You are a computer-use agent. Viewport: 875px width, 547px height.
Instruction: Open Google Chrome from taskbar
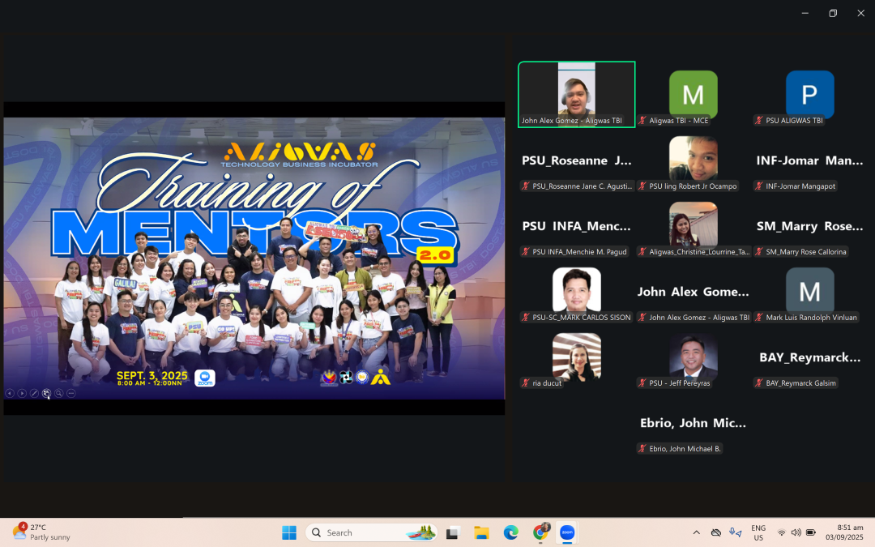(x=540, y=532)
